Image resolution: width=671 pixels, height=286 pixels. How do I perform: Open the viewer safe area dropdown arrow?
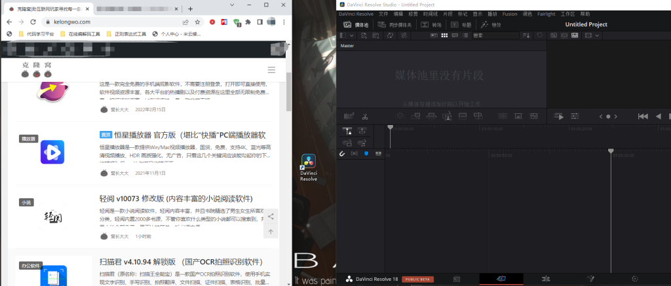tap(598, 35)
